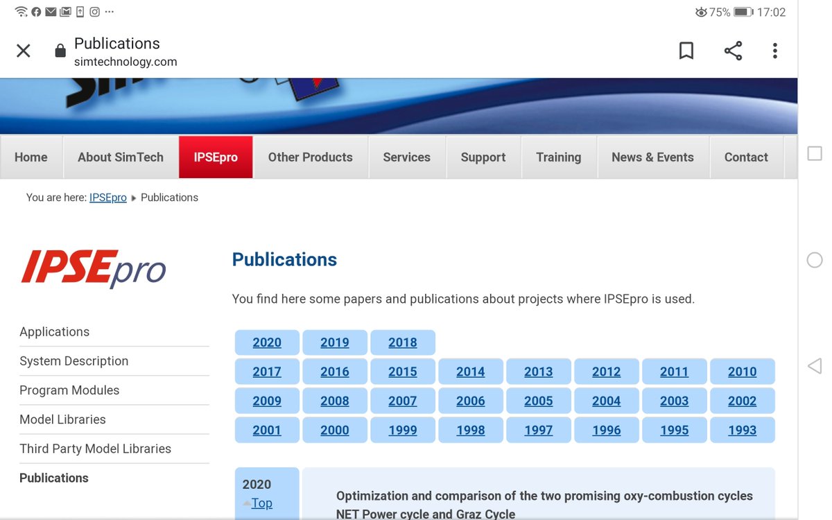Open the Facebook notification icon in the status bar
This screenshot has height=520, width=832.
pyautogui.click(x=36, y=11)
